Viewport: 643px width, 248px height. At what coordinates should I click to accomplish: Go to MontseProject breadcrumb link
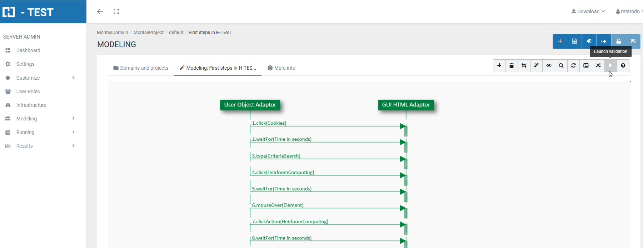point(148,33)
